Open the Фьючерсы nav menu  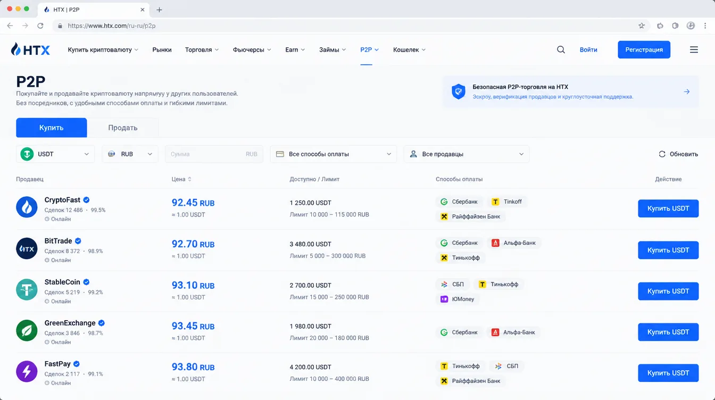[x=252, y=49]
